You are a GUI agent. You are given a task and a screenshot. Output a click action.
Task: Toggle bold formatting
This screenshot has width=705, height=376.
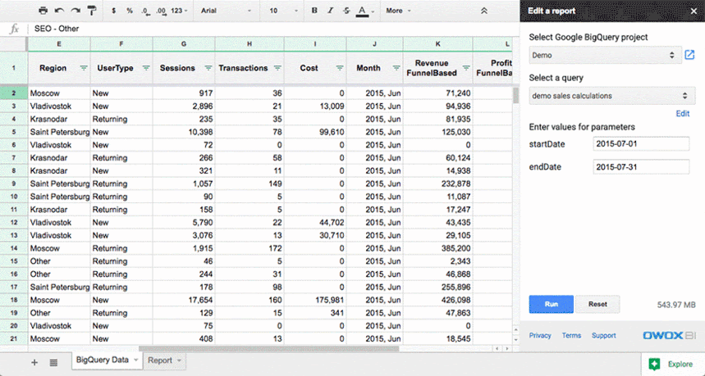coord(314,11)
